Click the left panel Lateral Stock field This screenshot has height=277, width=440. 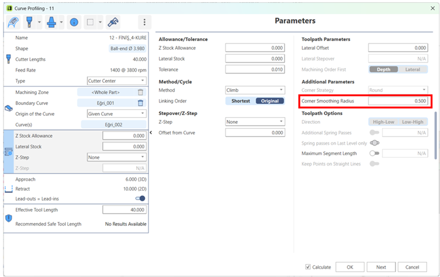coord(124,147)
